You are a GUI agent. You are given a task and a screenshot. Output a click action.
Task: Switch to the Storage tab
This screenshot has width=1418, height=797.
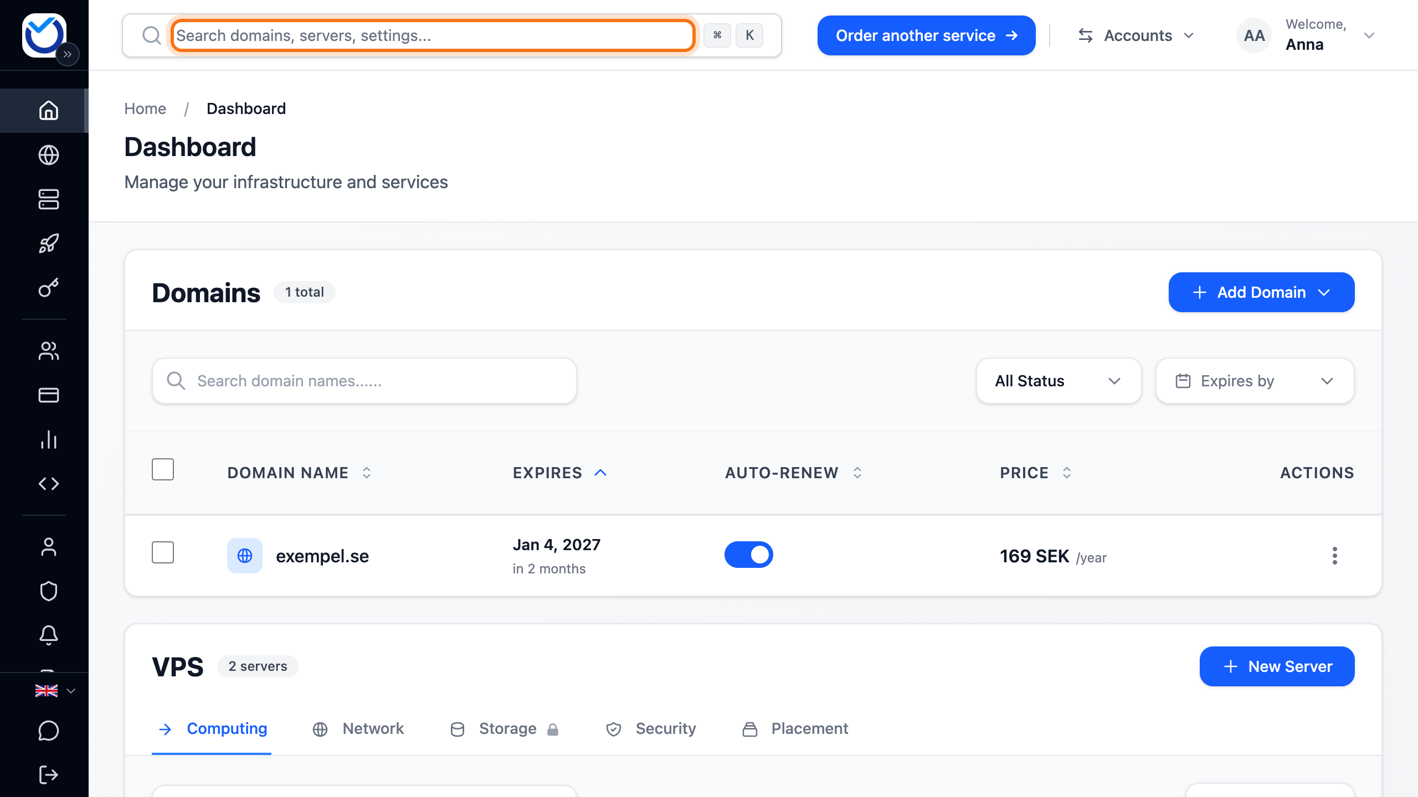tap(504, 728)
